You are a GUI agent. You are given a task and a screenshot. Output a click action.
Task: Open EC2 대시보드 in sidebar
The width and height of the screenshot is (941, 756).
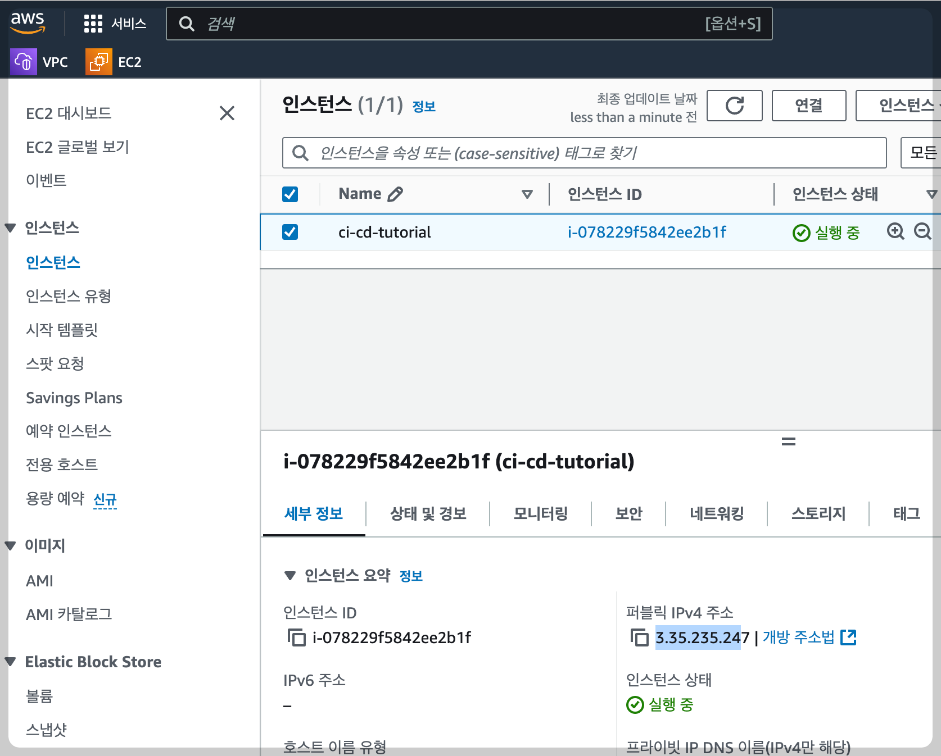coord(69,113)
